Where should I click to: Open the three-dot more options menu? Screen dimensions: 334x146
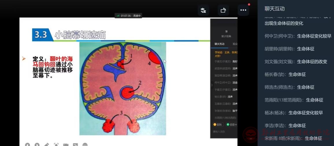click(x=243, y=10)
